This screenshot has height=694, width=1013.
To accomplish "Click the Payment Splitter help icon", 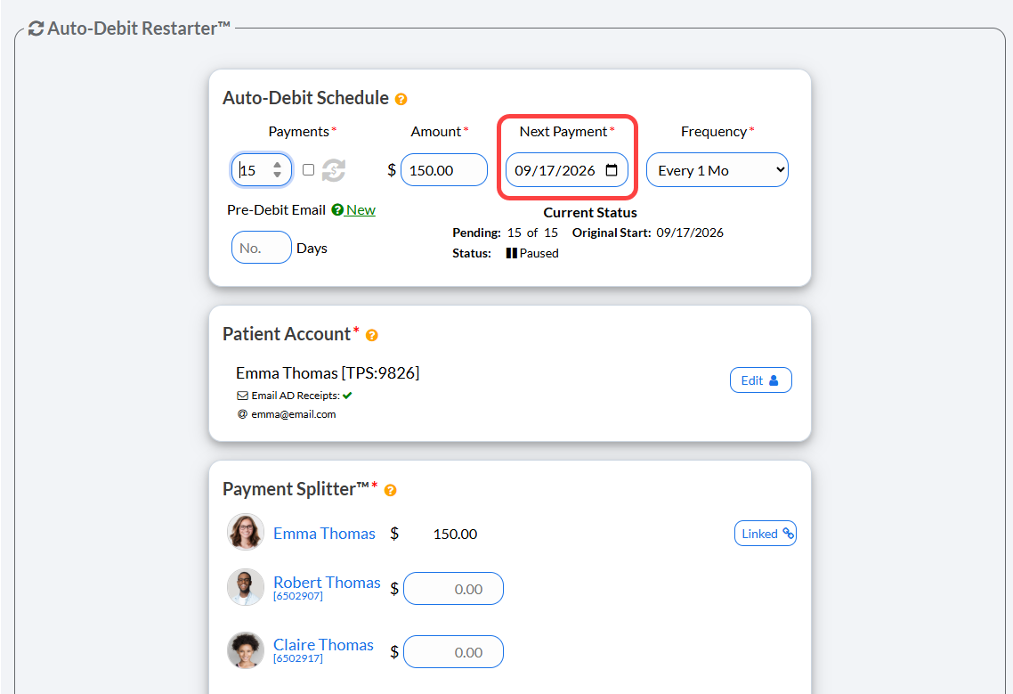I will point(390,490).
